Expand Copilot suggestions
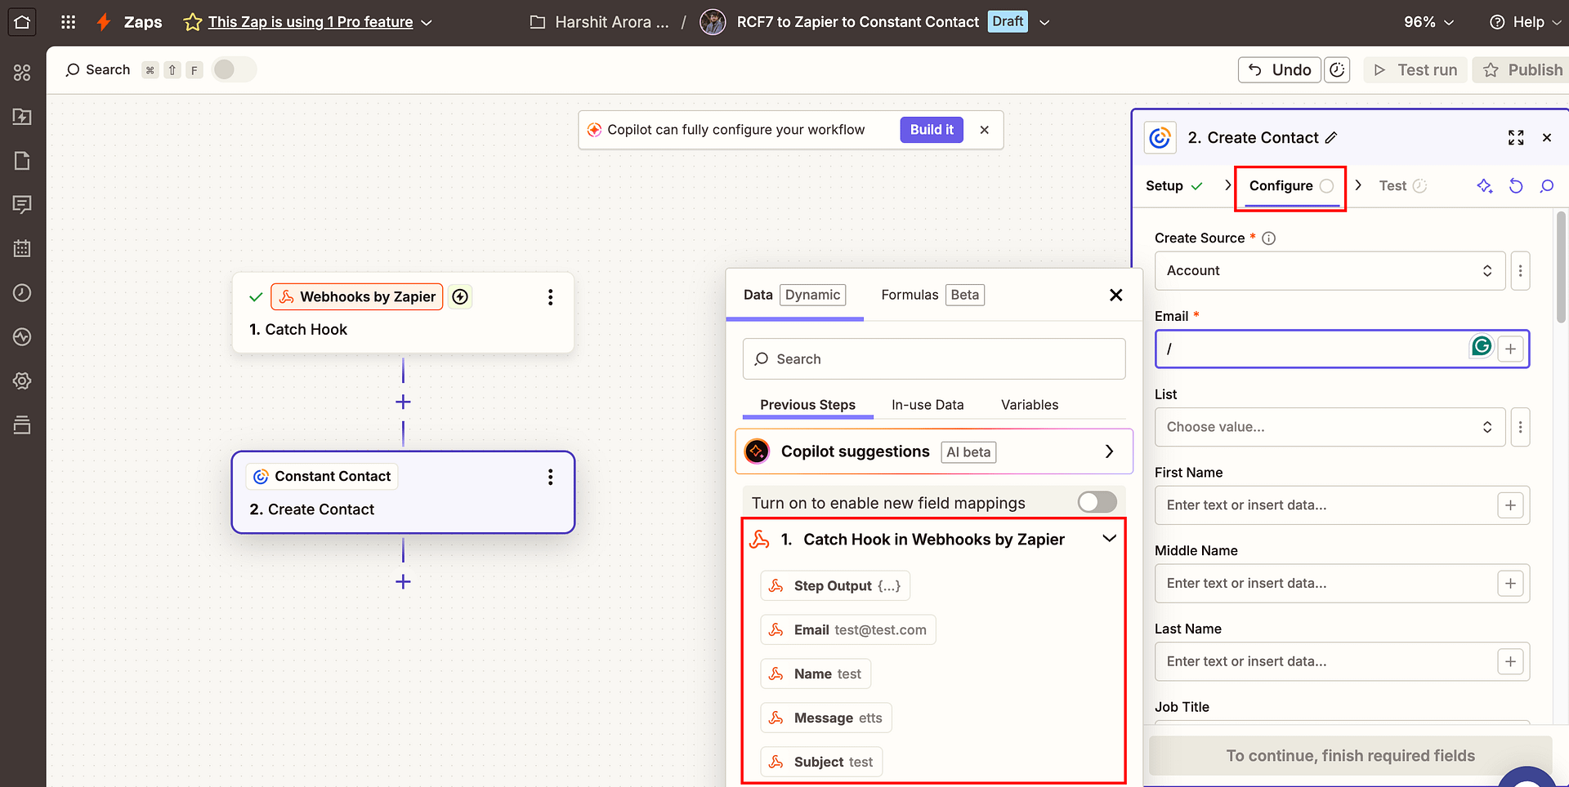The image size is (1569, 787). coord(934,451)
